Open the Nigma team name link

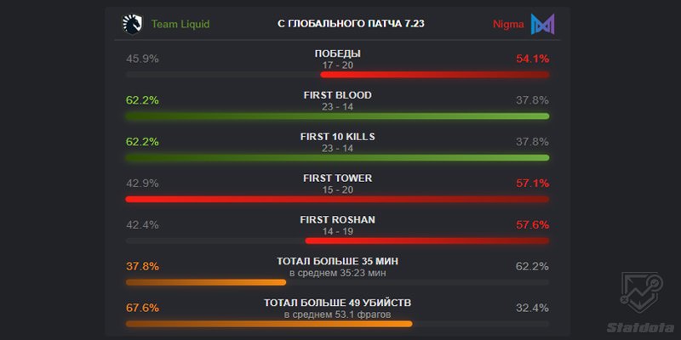[x=508, y=25]
